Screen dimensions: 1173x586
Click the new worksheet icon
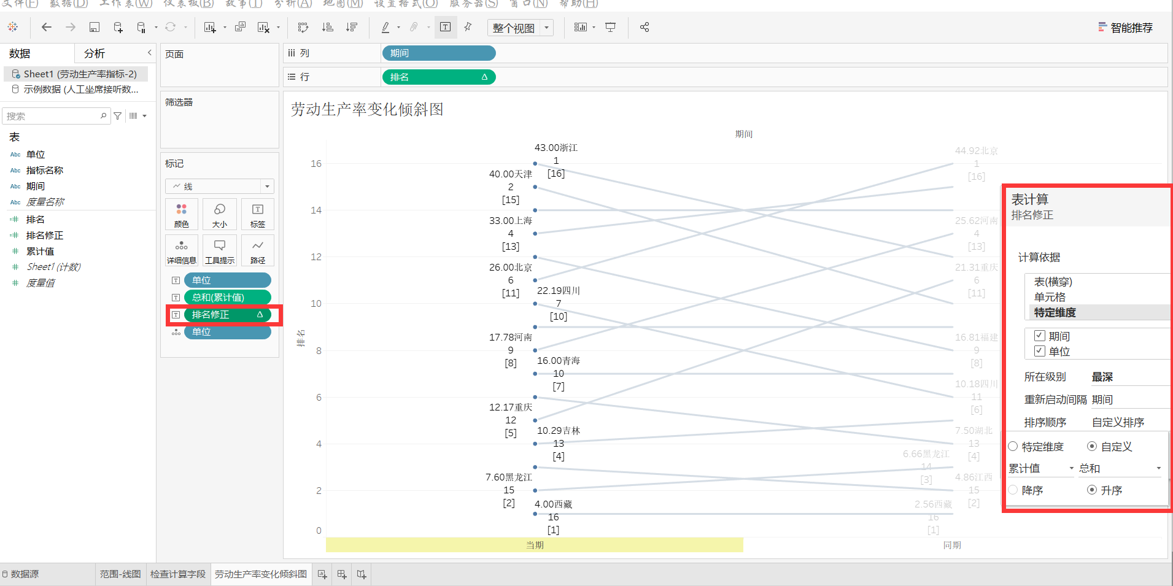[210, 27]
